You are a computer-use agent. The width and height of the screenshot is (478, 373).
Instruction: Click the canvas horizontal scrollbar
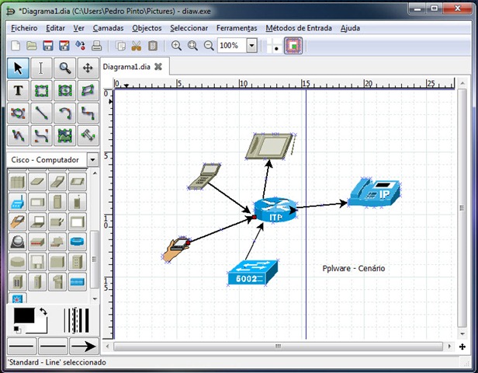[278, 347]
